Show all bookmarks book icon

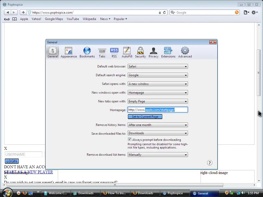(x=15, y=19)
